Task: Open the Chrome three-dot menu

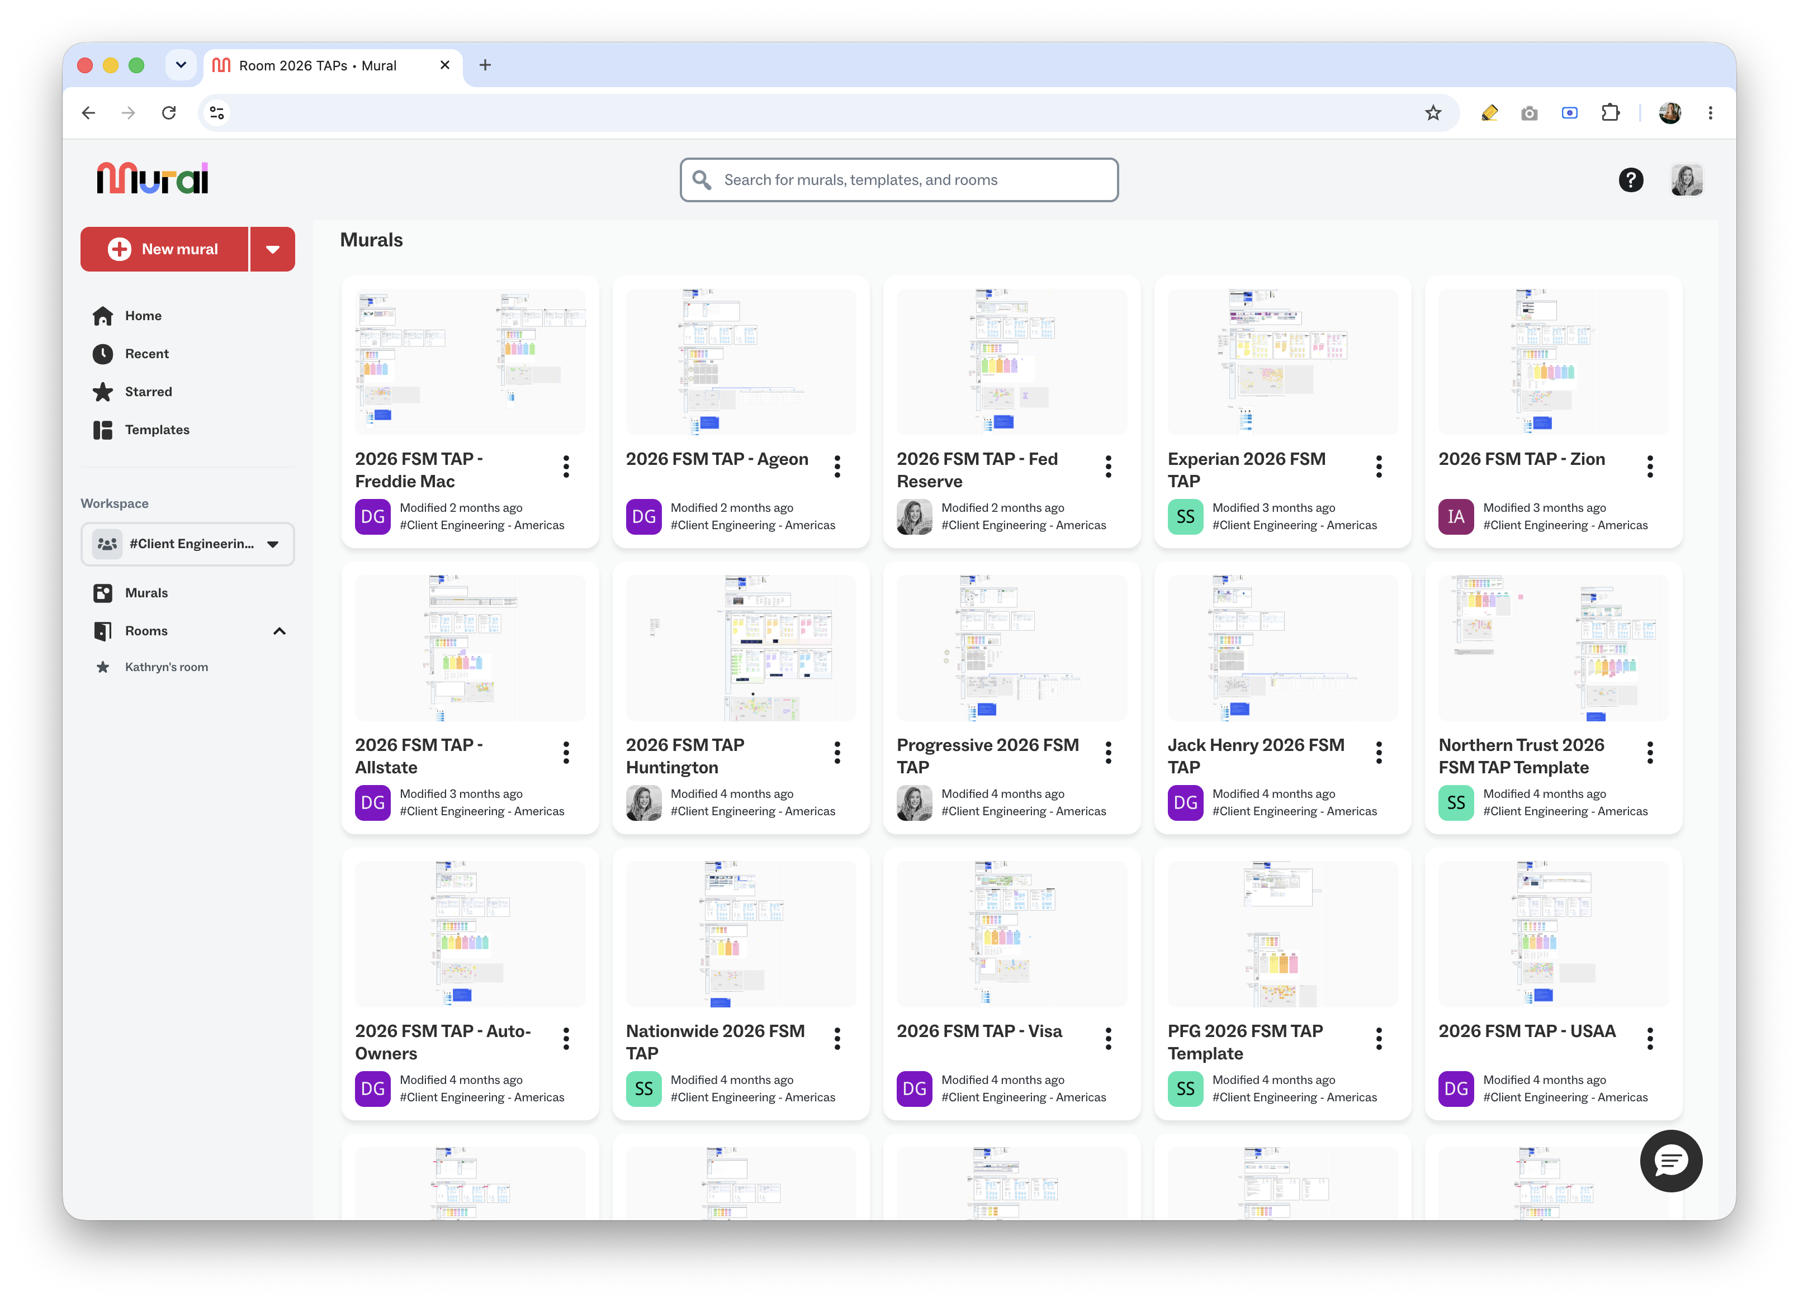Action: click(1710, 113)
